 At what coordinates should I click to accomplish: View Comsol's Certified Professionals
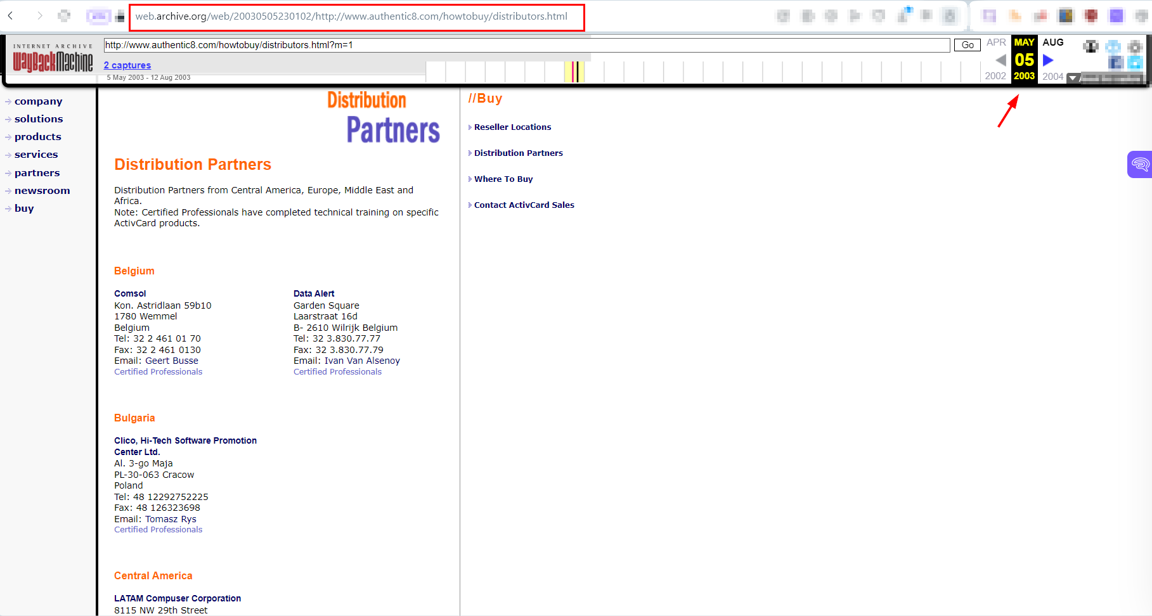pos(159,372)
